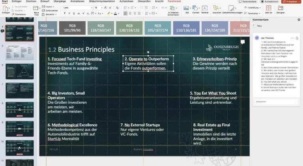Toggle italic formatting

[x=69, y=13]
